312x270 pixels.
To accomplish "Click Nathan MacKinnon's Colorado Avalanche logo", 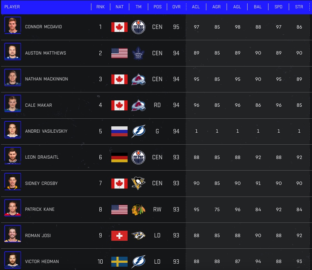I will click(139, 79).
